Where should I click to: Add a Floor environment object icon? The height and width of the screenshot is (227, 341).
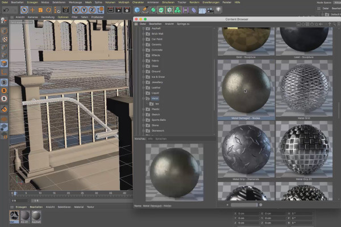pos(202,10)
